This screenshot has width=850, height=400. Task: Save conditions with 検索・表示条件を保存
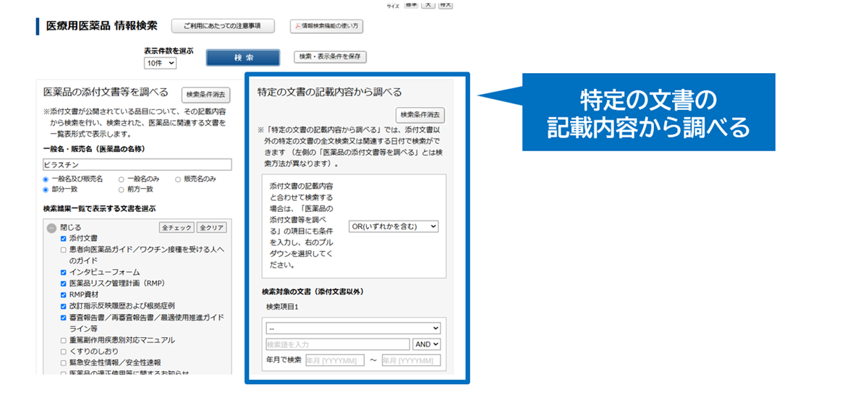pos(331,56)
